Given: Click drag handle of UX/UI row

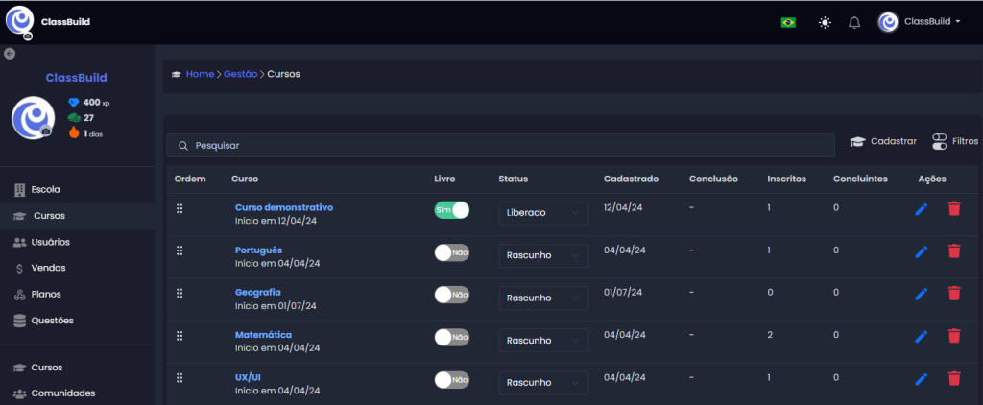Looking at the screenshot, I should pos(180,378).
